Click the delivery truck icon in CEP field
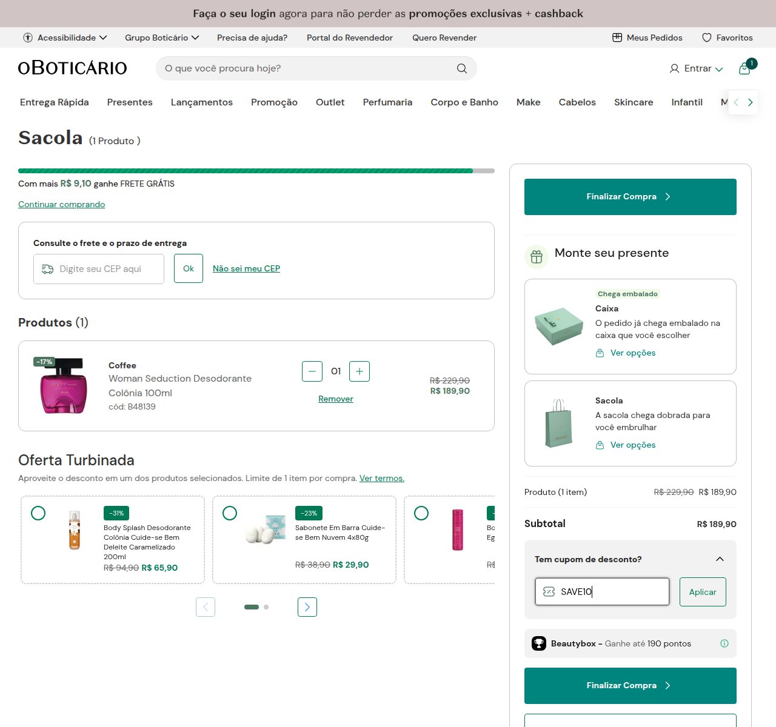Screen dimensions: 776x727 pyautogui.click(x=47, y=269)
